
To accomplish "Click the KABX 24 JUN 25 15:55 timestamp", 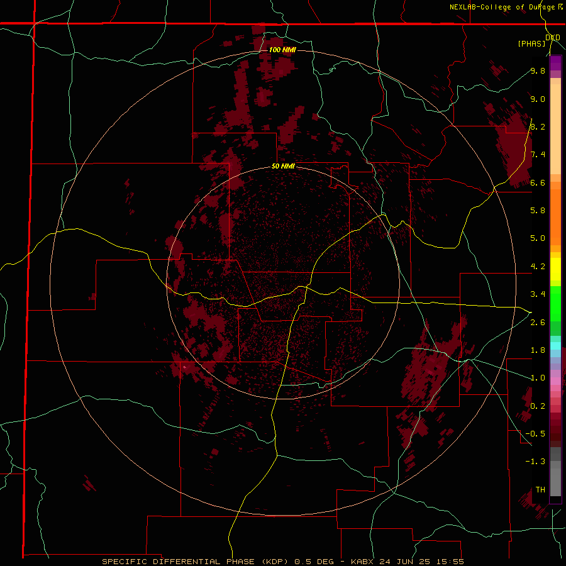I will [407, 562].
